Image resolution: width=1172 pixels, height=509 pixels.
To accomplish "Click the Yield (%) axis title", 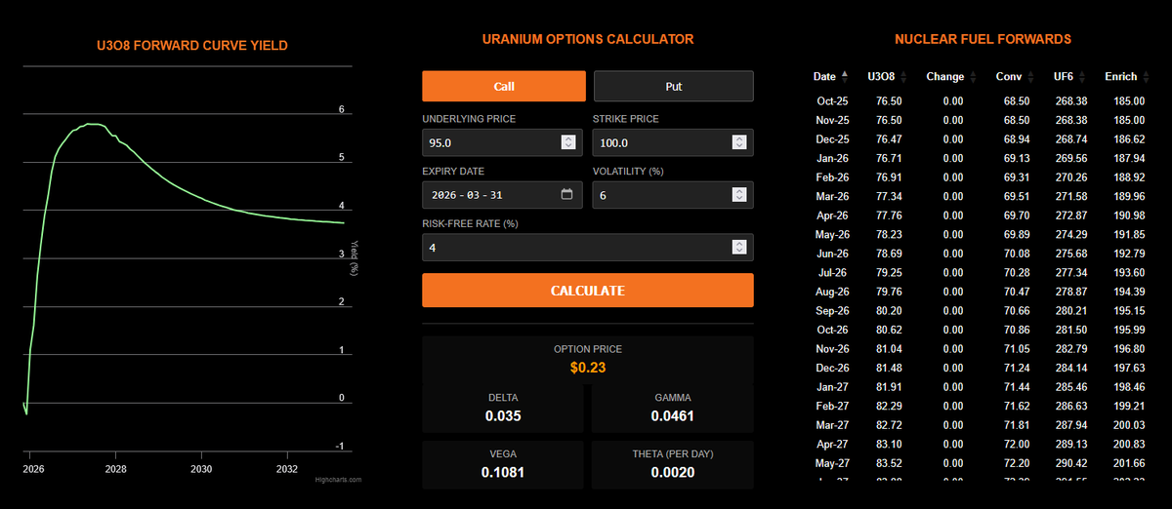I will click(355, 257).
